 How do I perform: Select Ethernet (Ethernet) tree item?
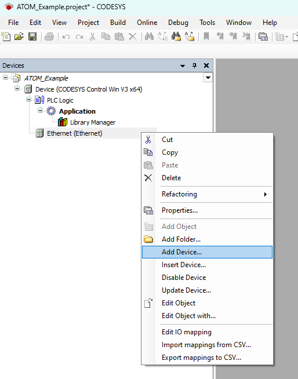point(74,133)
